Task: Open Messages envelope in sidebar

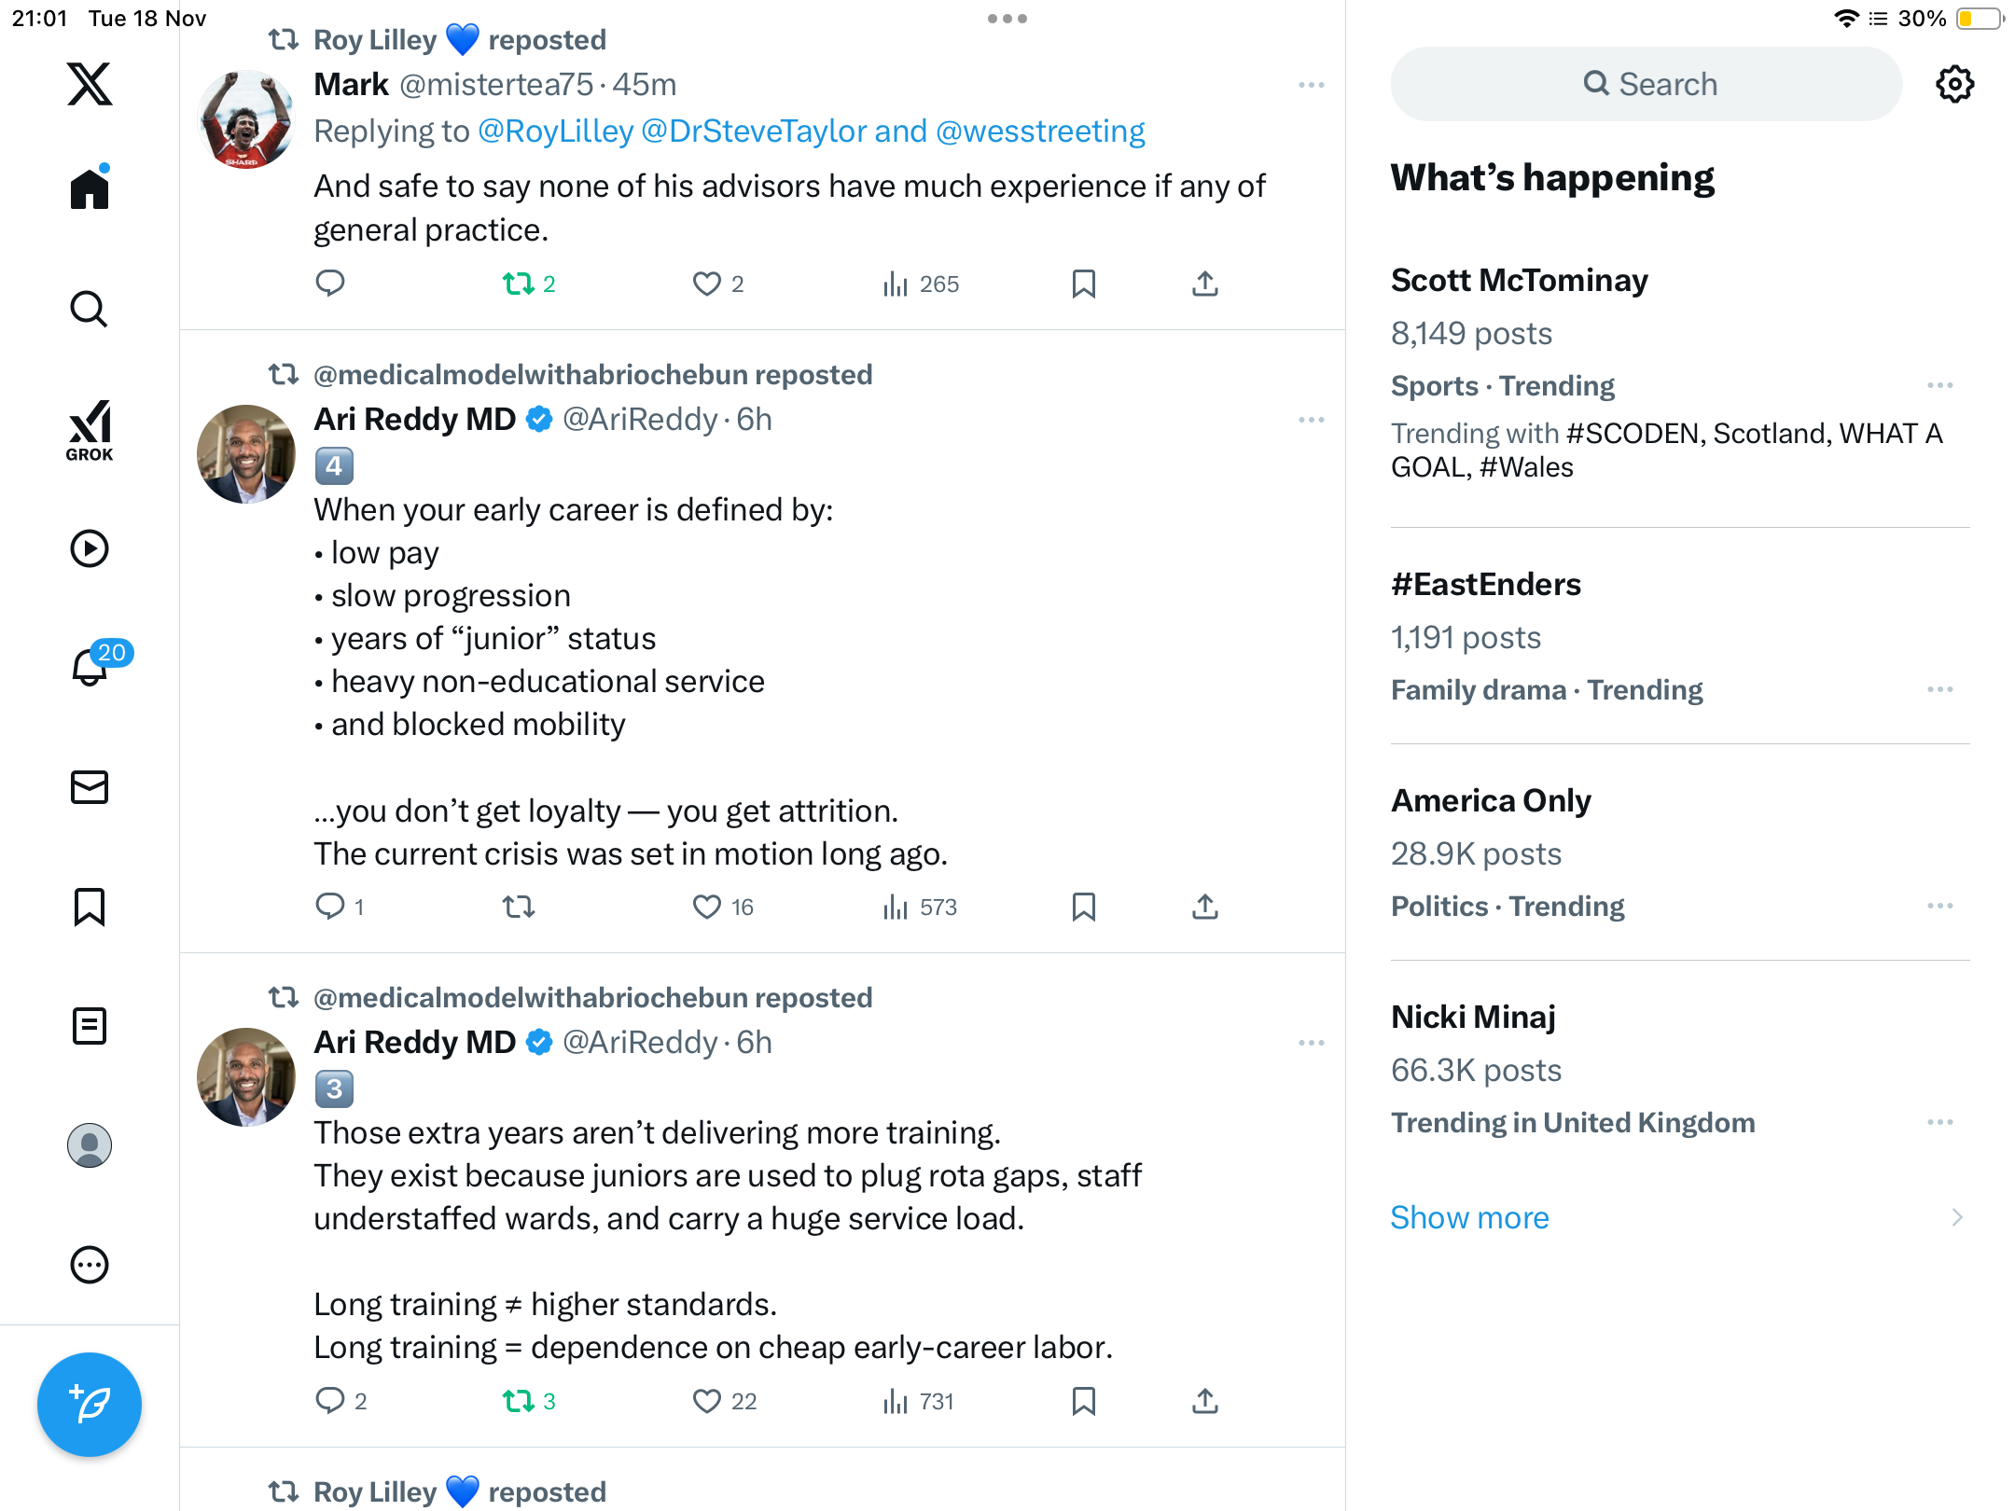Action: (90, 787)
